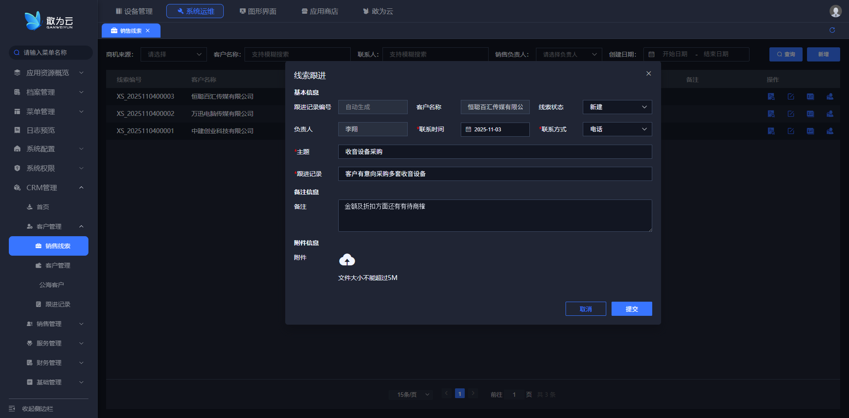Open the 线索状态 dropdown
Image resolution: width=849 pixels, height=418 pixels.
pyautogui.click(x=617, y=107)
